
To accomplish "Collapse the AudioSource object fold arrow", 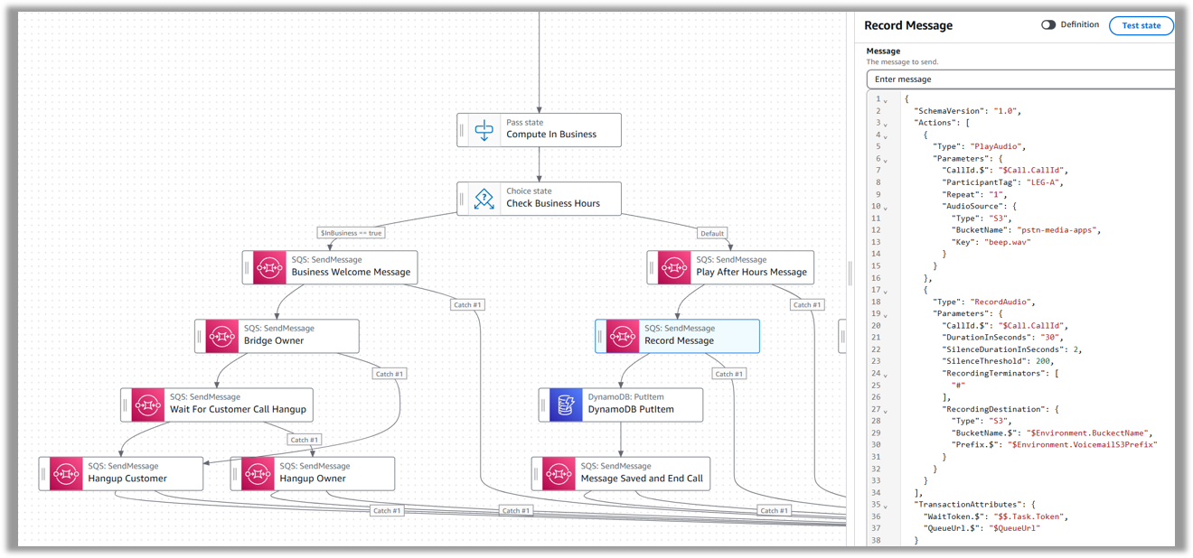I will point(883,206).
